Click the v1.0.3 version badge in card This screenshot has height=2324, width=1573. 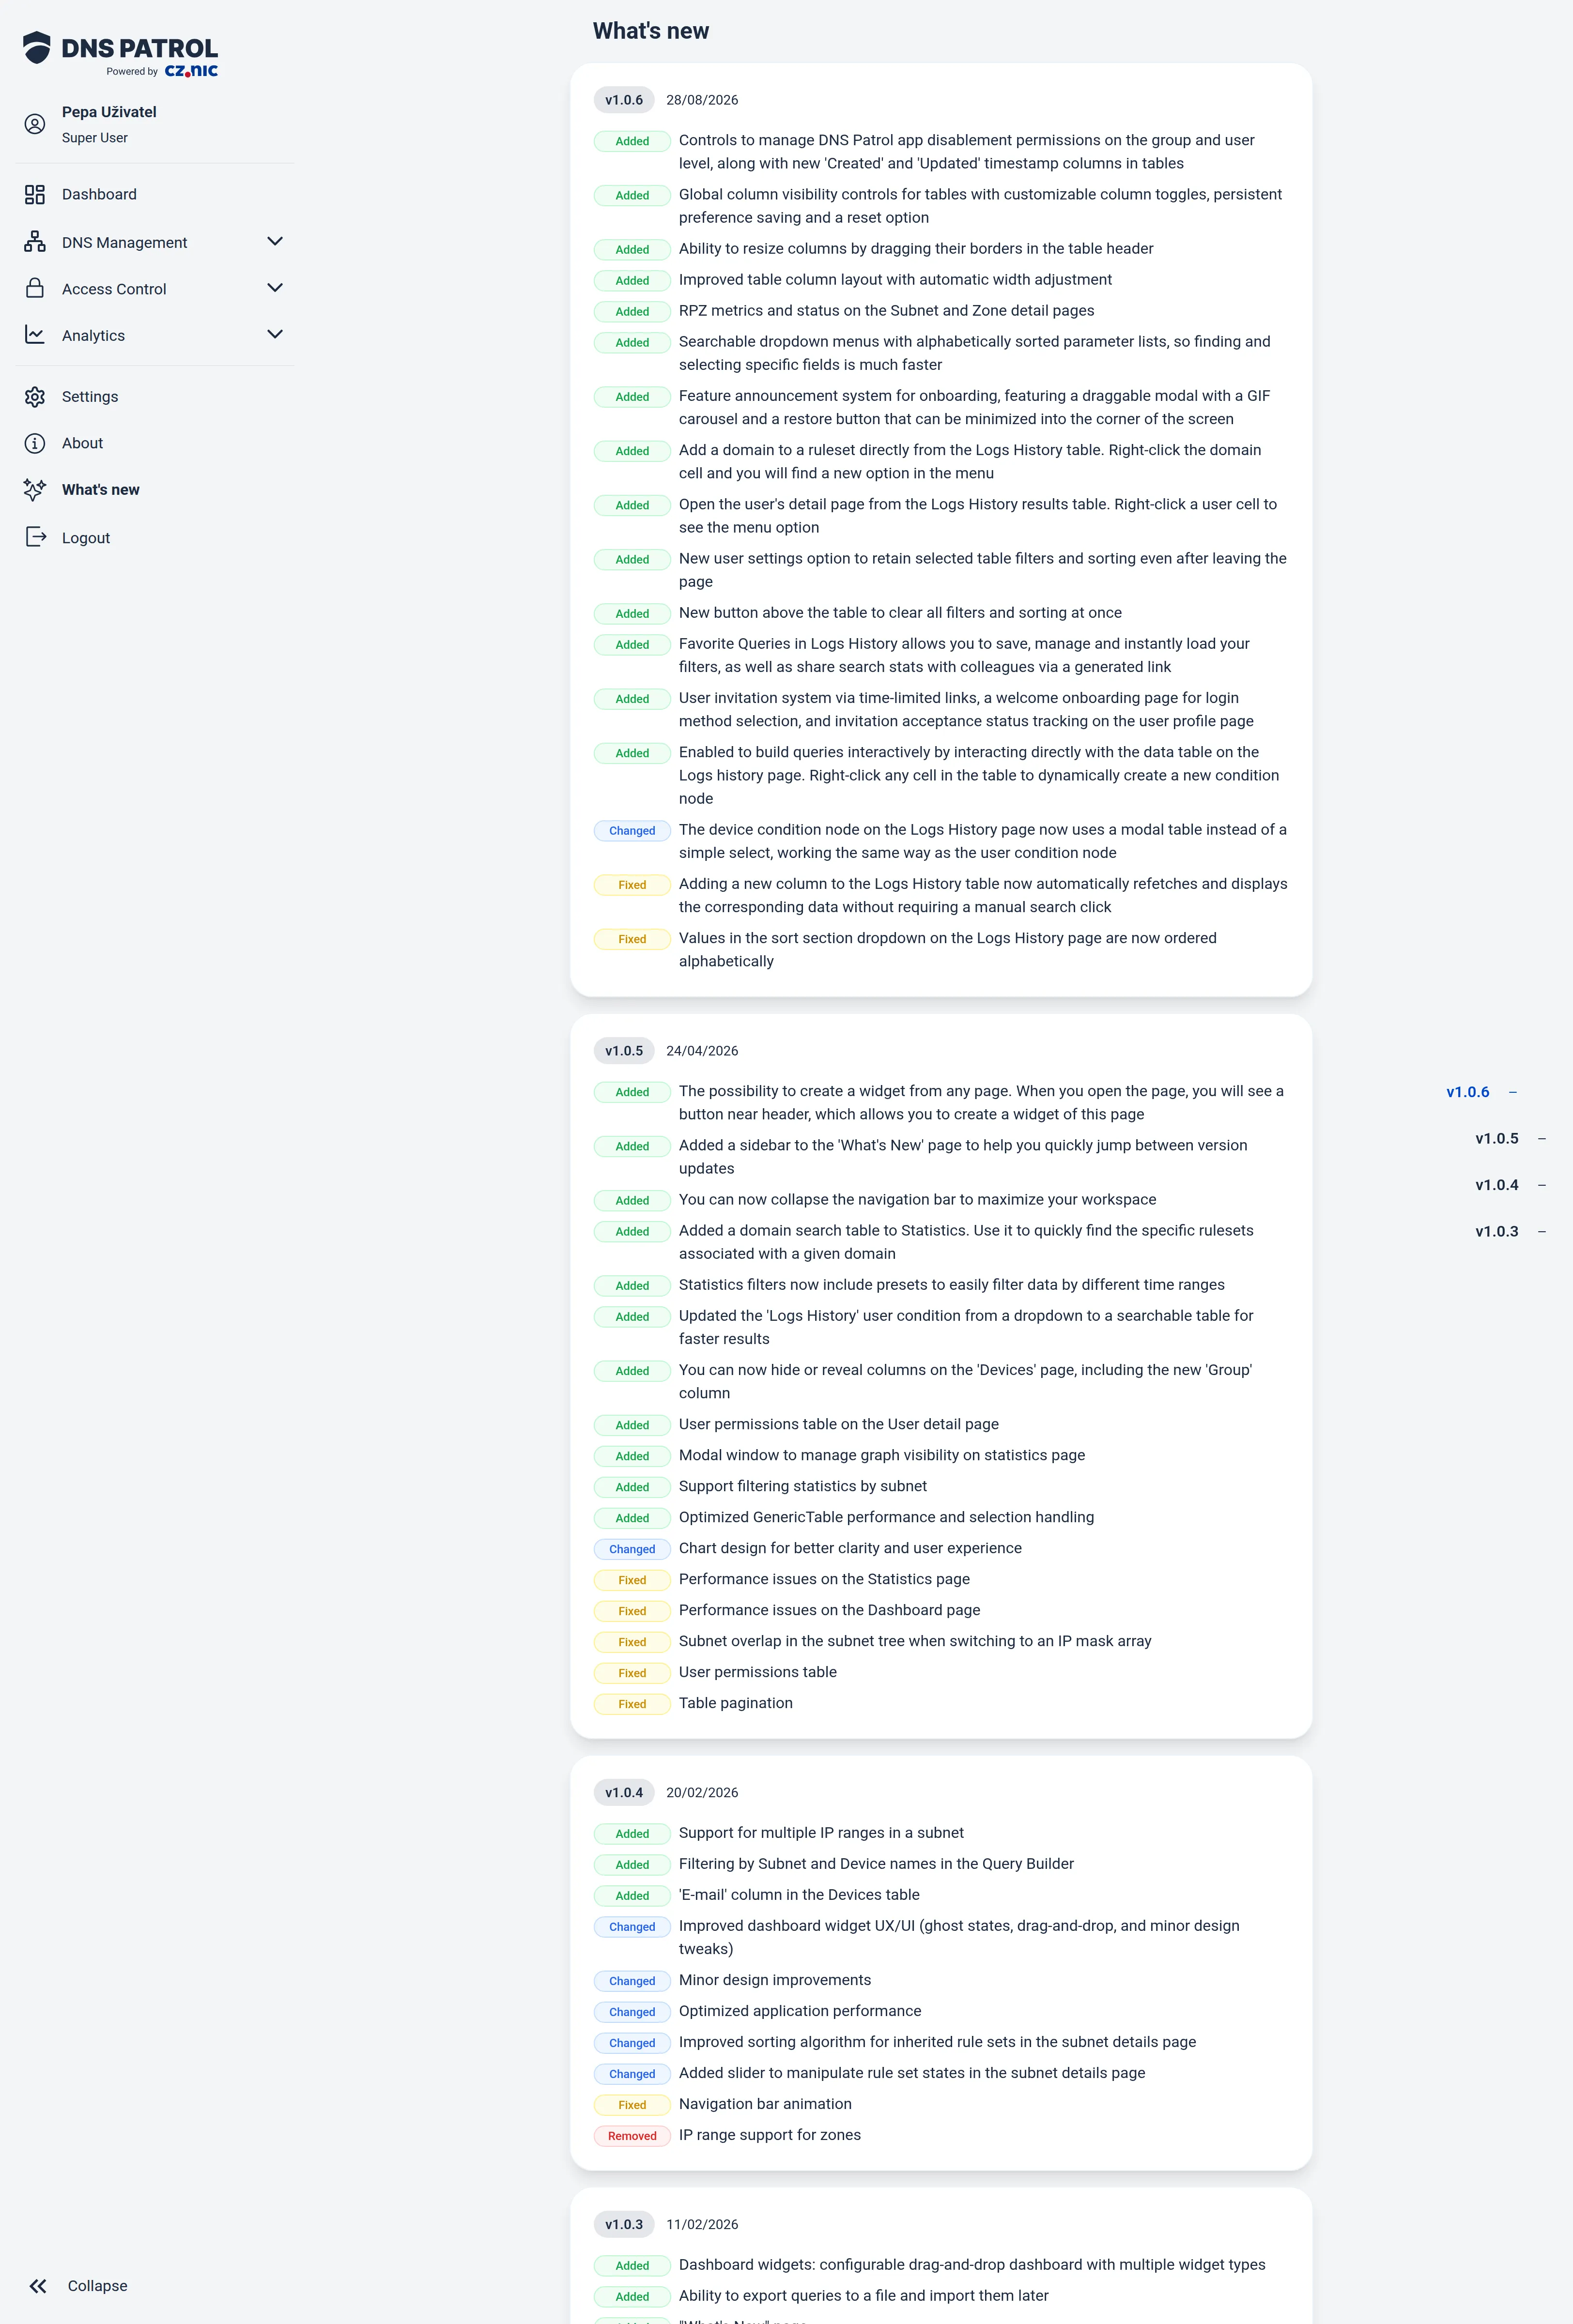pyautogui.click(x=624, y=2225)
